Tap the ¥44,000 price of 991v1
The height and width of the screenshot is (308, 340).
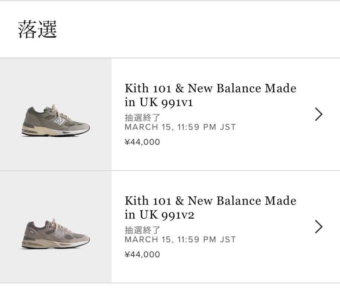click(142, 142)
